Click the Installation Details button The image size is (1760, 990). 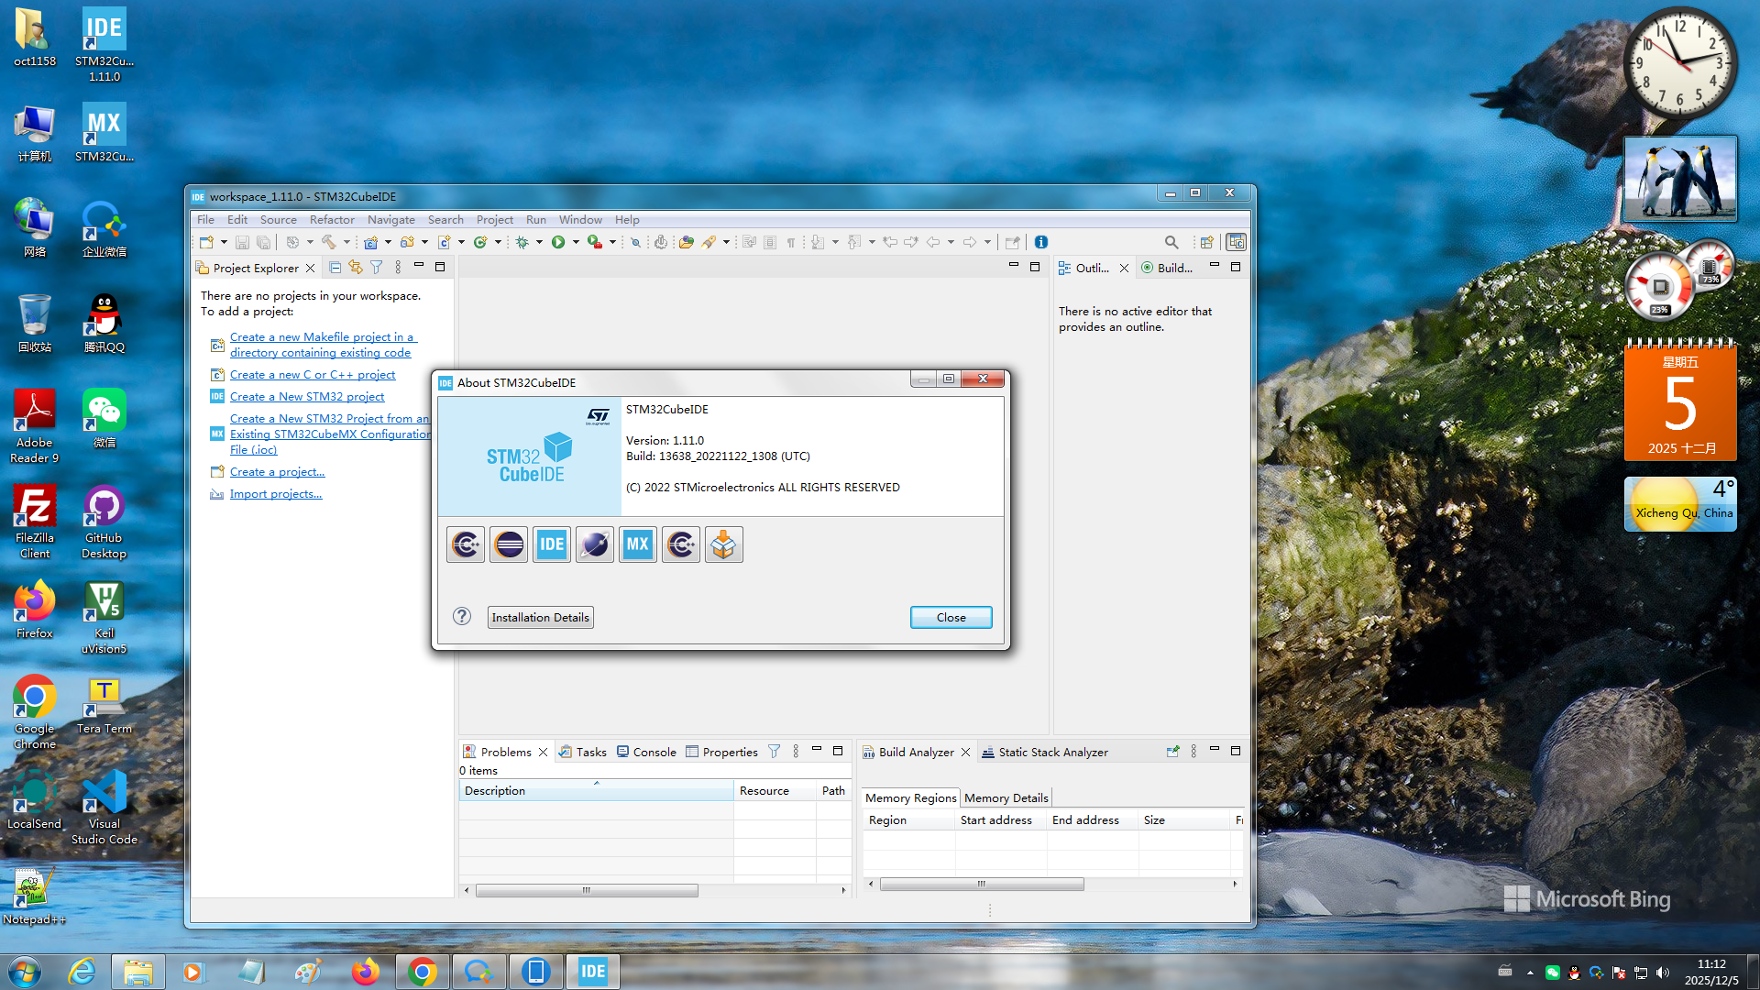click(x=540, y=617)
